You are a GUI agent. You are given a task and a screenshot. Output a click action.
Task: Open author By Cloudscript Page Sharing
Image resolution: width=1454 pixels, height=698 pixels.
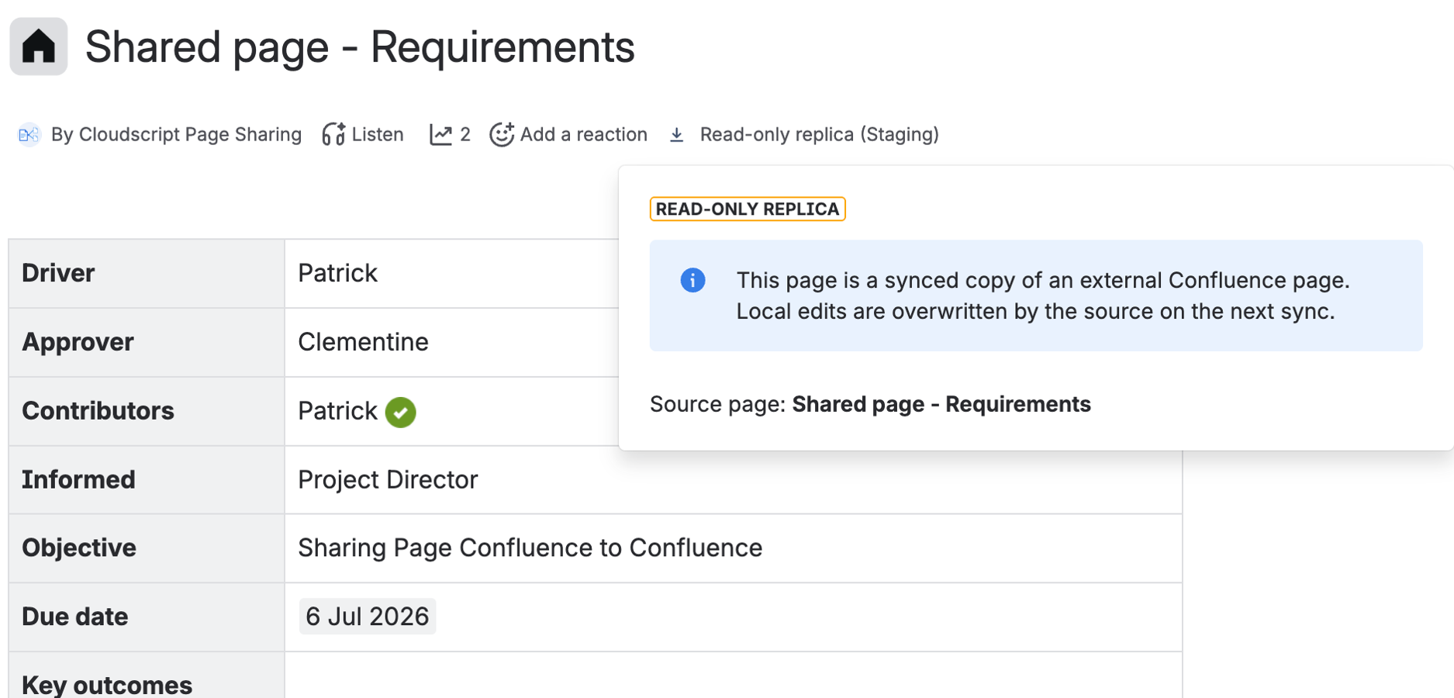pos(176,135)
